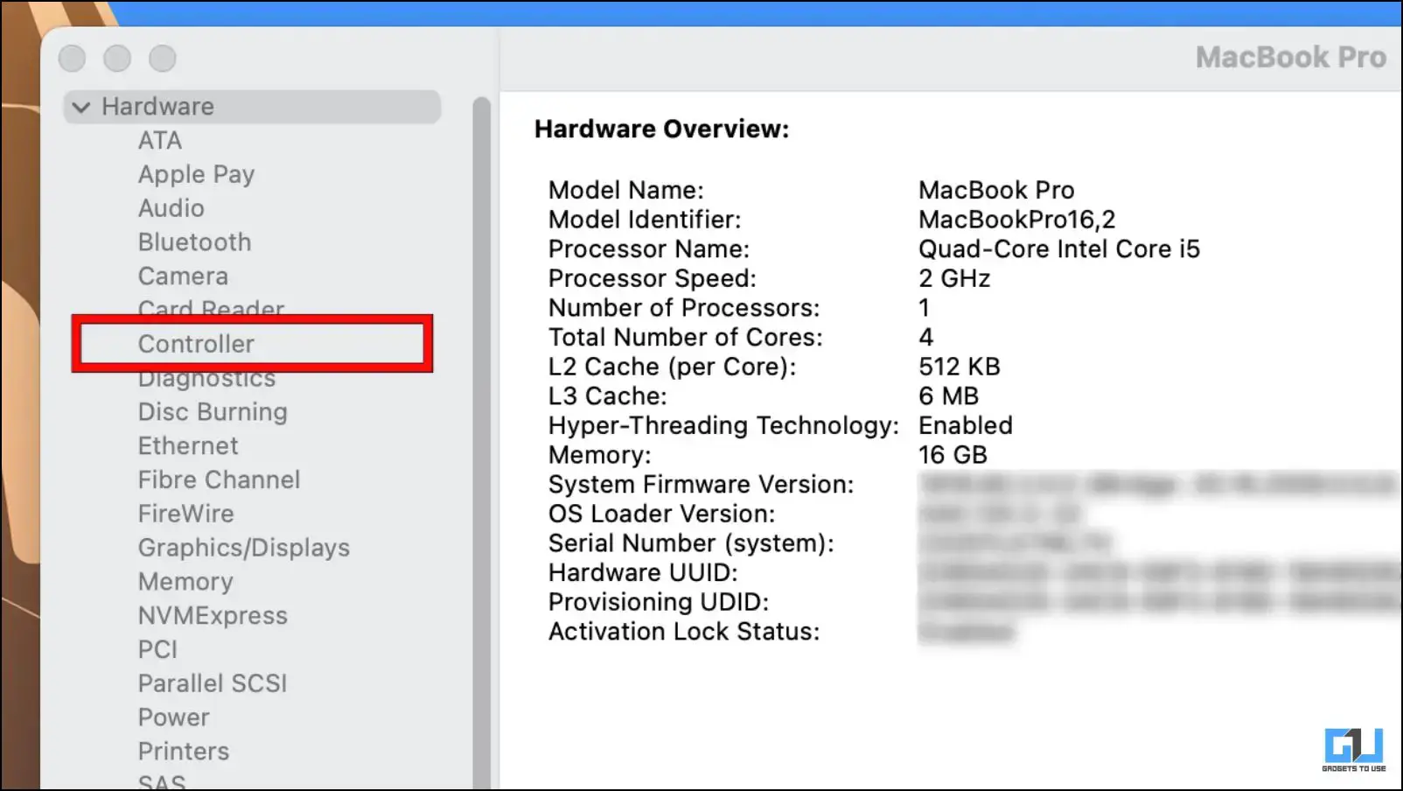
Task: Select Memory in the Hardware list
Action: (185, 582)
